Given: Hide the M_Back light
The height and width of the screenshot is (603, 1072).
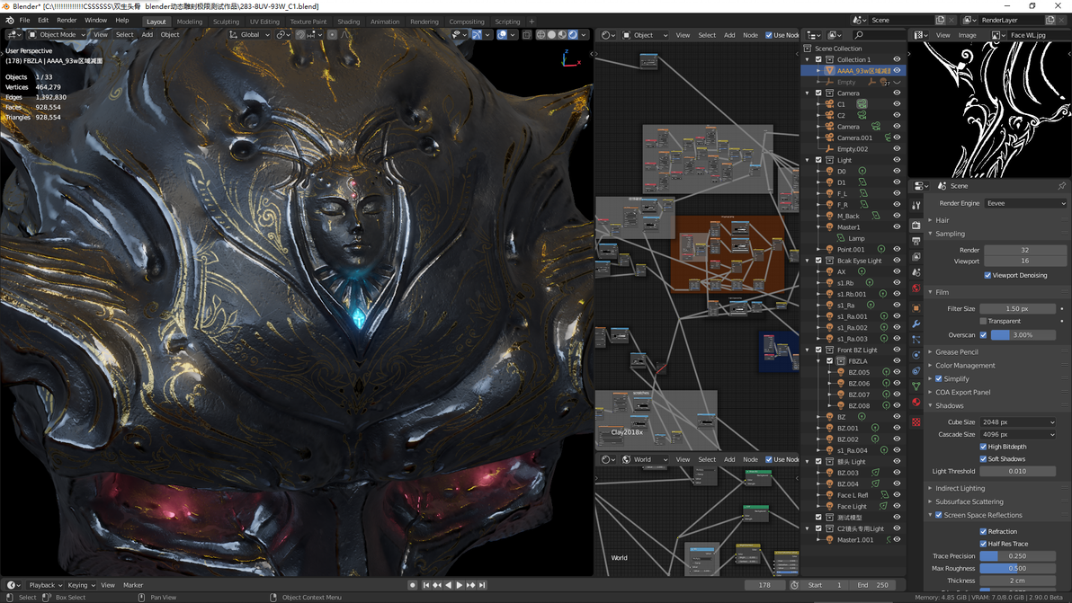Looking at the screenshot, I should tap(897, 216).
